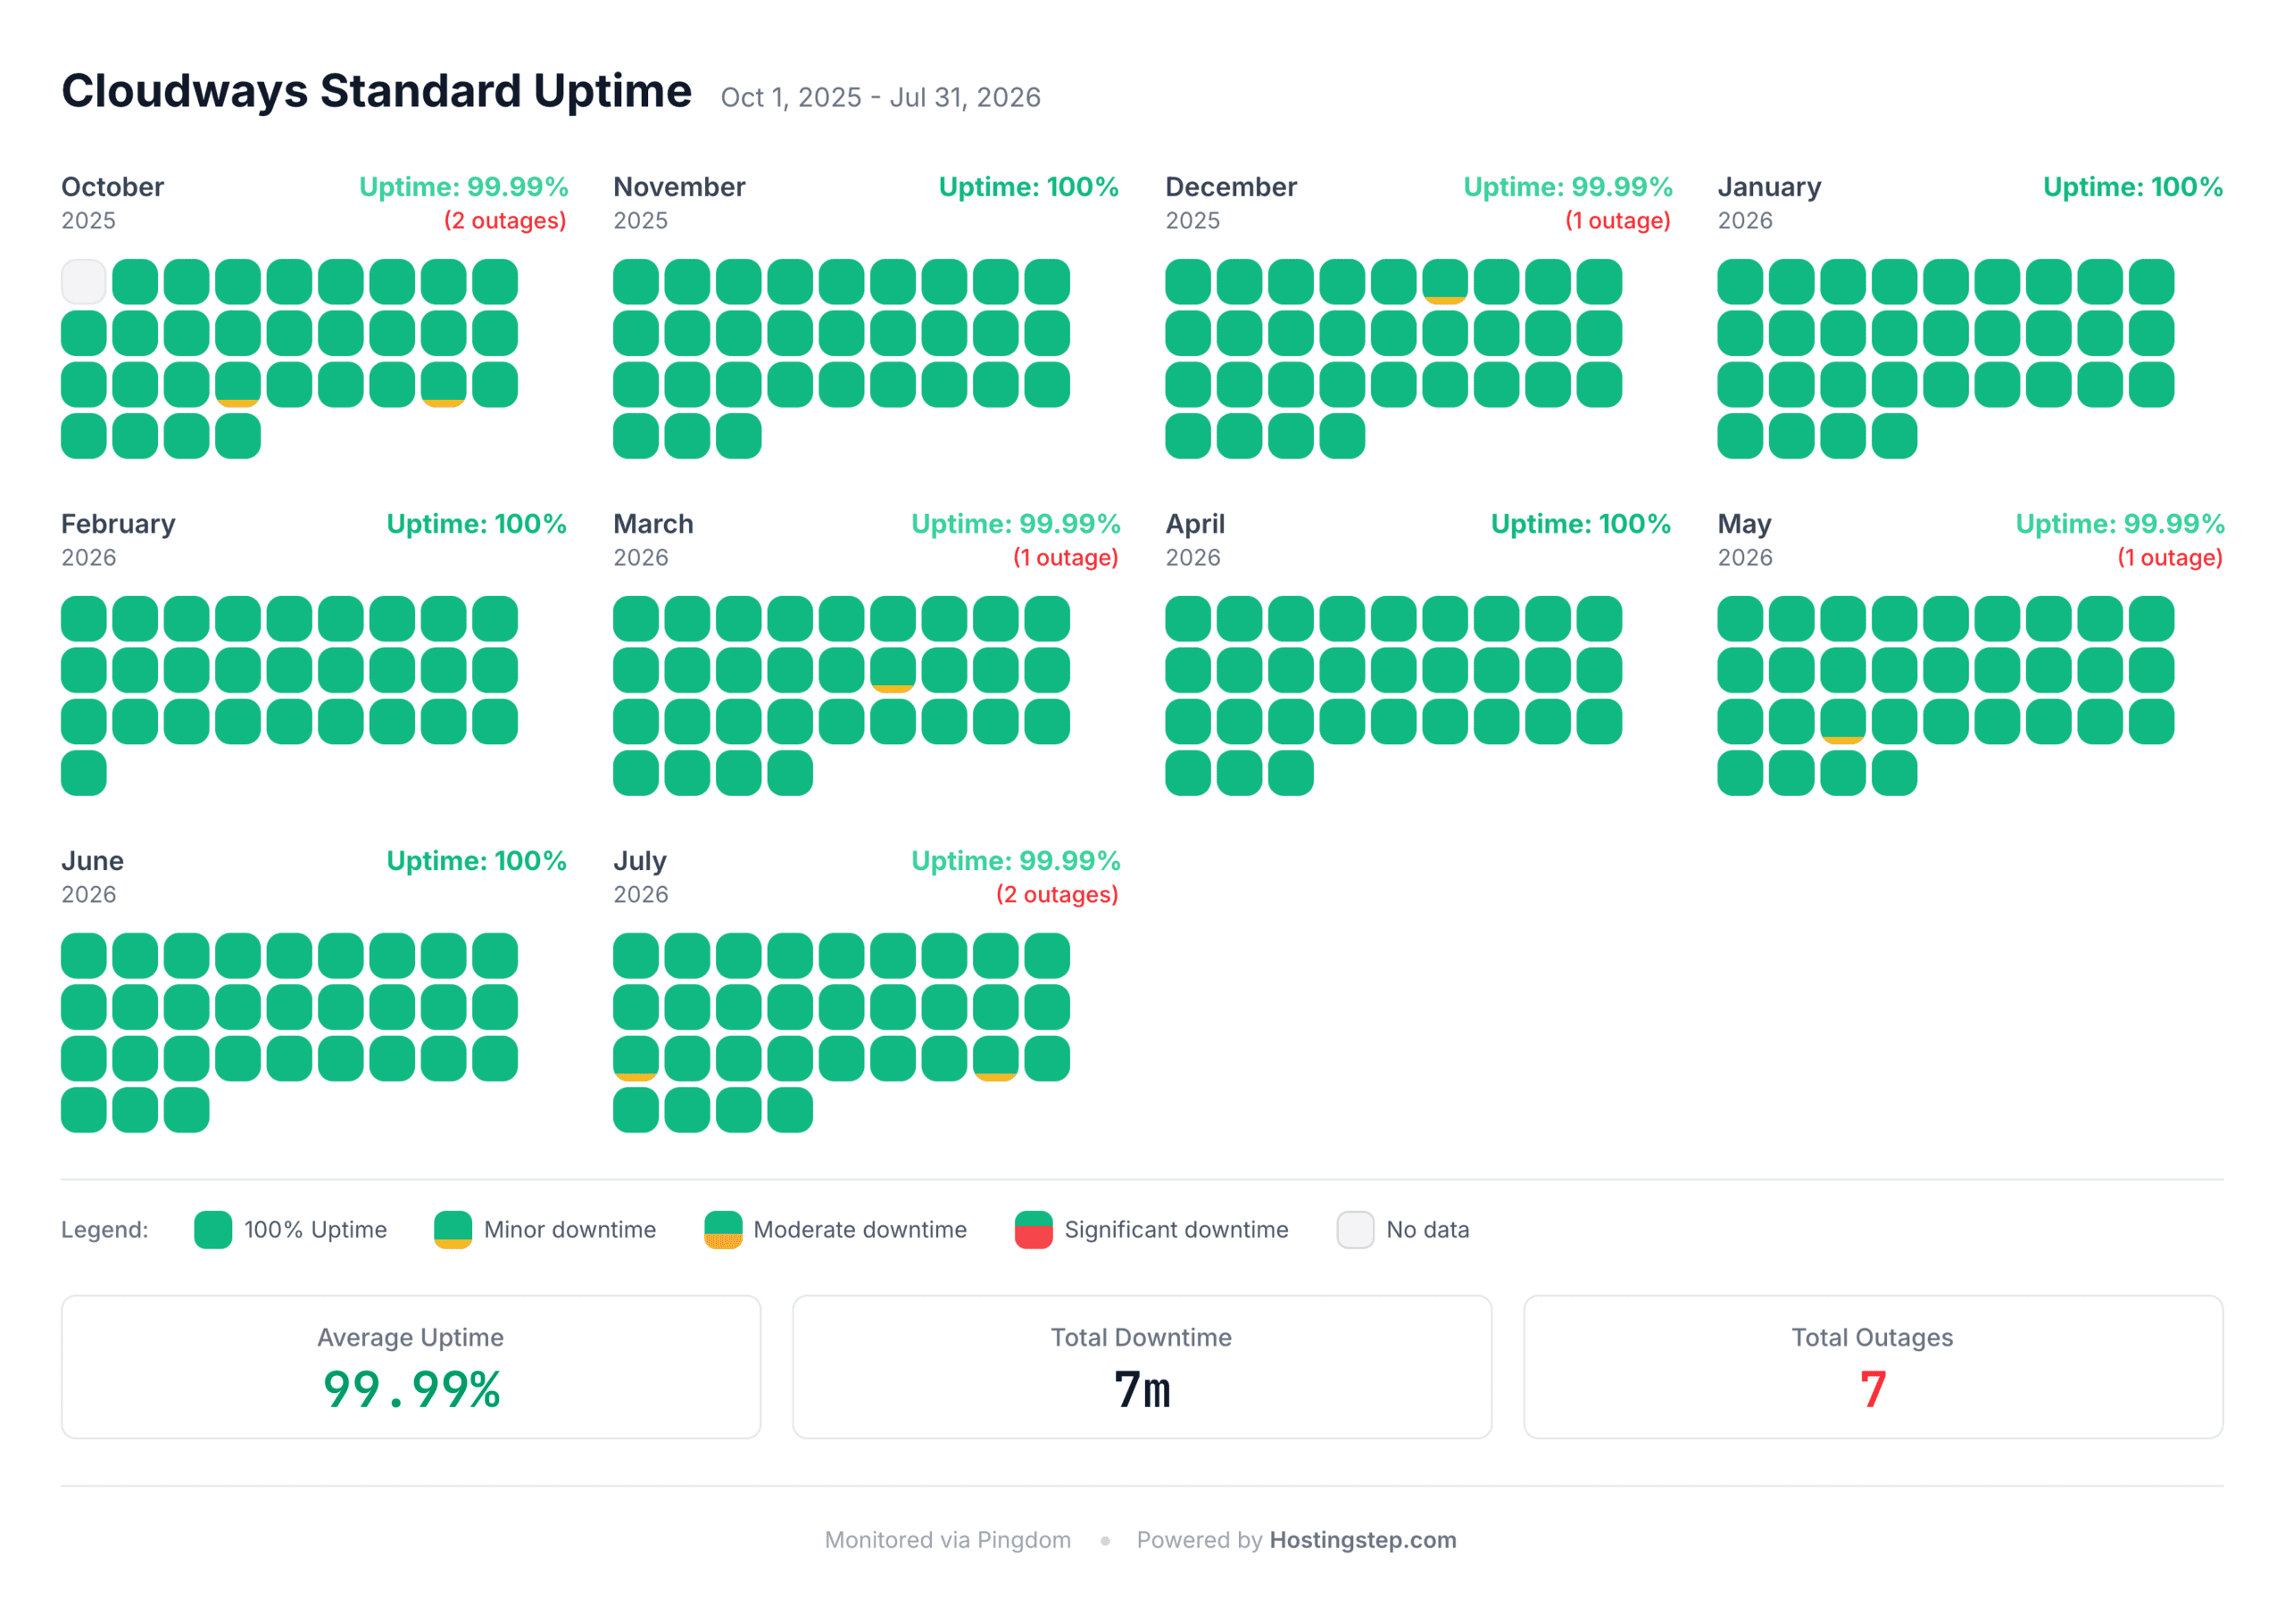Viewport: 2285px width, 1624px height.
Task: Click the Total Outages summary card
Action: point(1873,1367)
